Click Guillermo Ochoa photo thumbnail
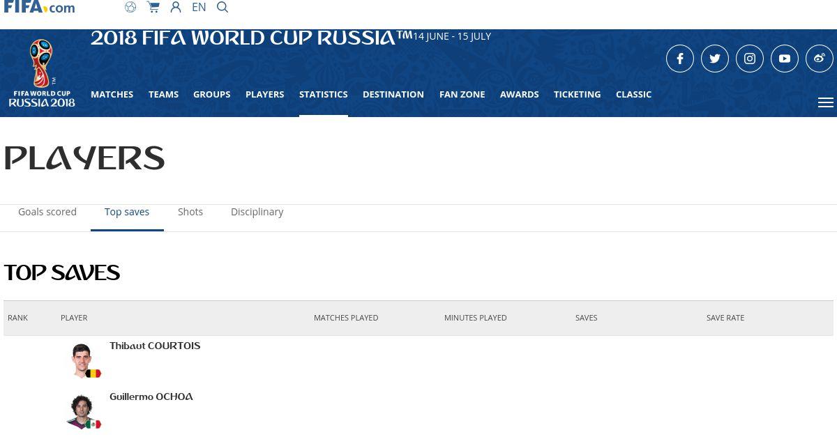 tap(82, 411)
